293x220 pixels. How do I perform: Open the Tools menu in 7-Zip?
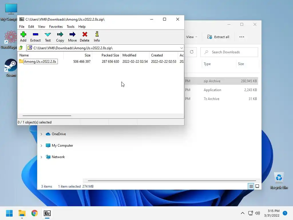70,27
